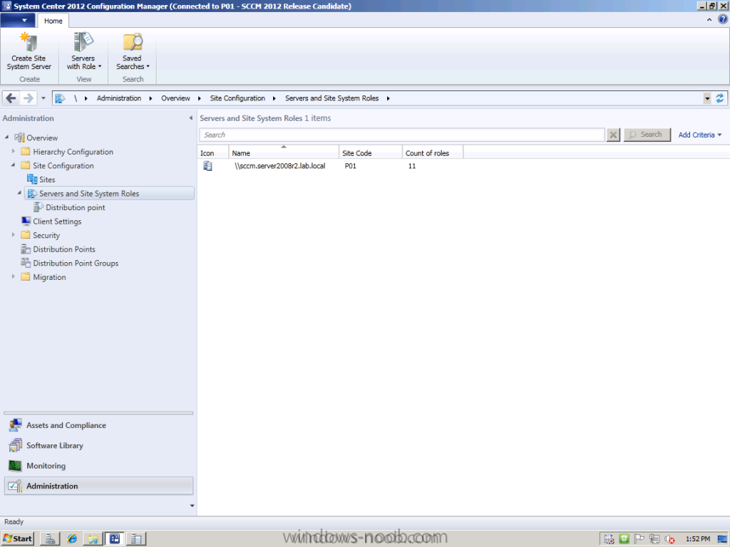The height and width of the screenshot is (547, 730).
Task: Click the Migration folder icon
Action: point(26,277)
